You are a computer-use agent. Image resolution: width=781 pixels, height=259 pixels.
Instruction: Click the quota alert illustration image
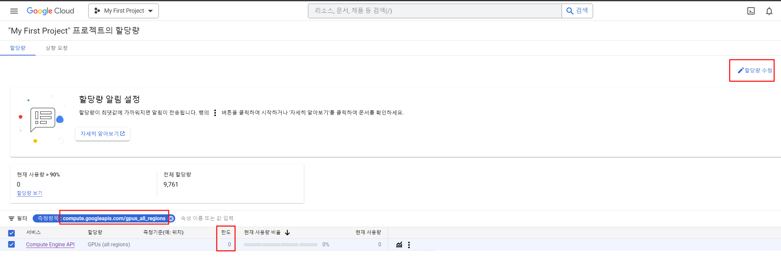click(x=42, y=120)
